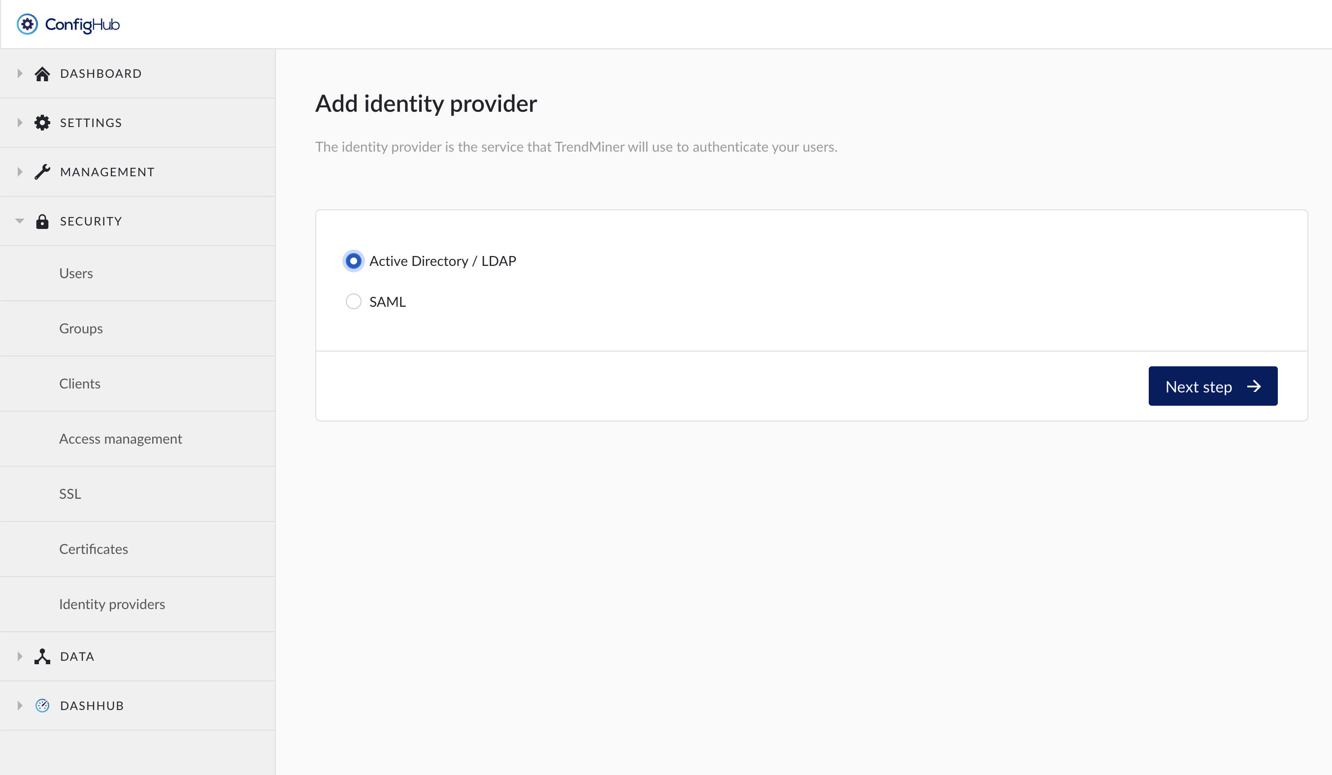Expand the Management section
Screen dimensions: 1332x775
tap(20, 172)
